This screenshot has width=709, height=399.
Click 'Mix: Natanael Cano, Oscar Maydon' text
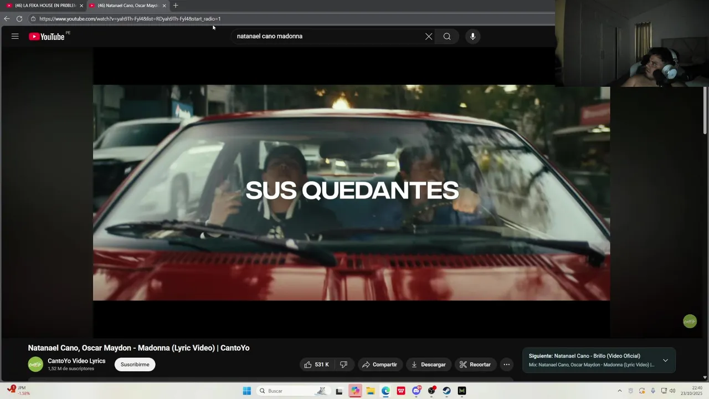[x=592, y=365]
